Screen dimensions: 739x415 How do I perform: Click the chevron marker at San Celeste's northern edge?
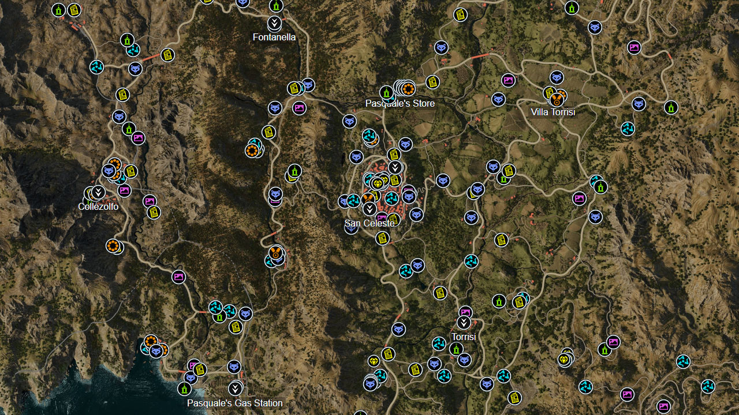click(395, 168)
